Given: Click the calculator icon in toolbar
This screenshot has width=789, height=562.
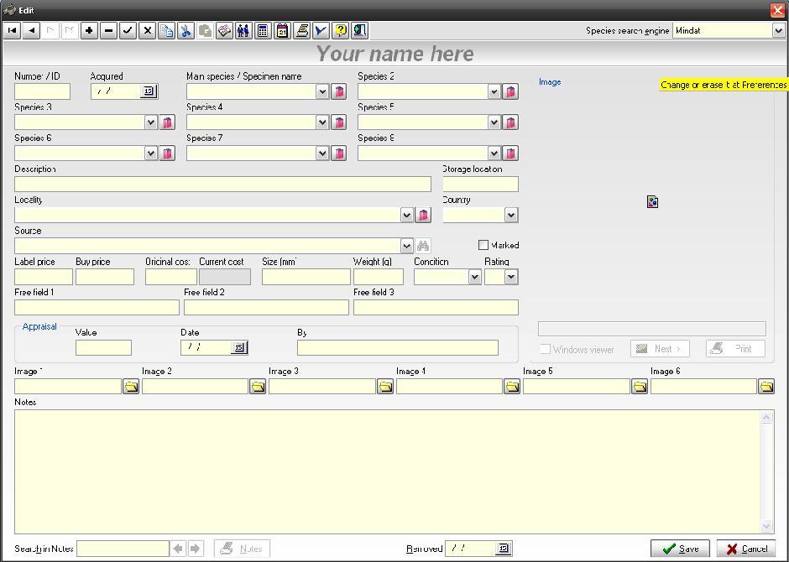Looking at the screenshot, I should click(x=263, y=31).
